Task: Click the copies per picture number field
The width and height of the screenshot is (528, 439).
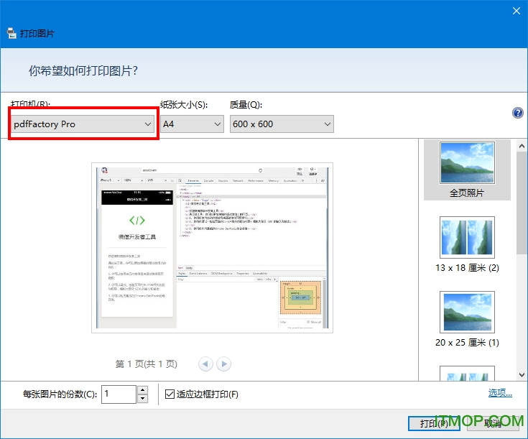Action: point(118,394)
